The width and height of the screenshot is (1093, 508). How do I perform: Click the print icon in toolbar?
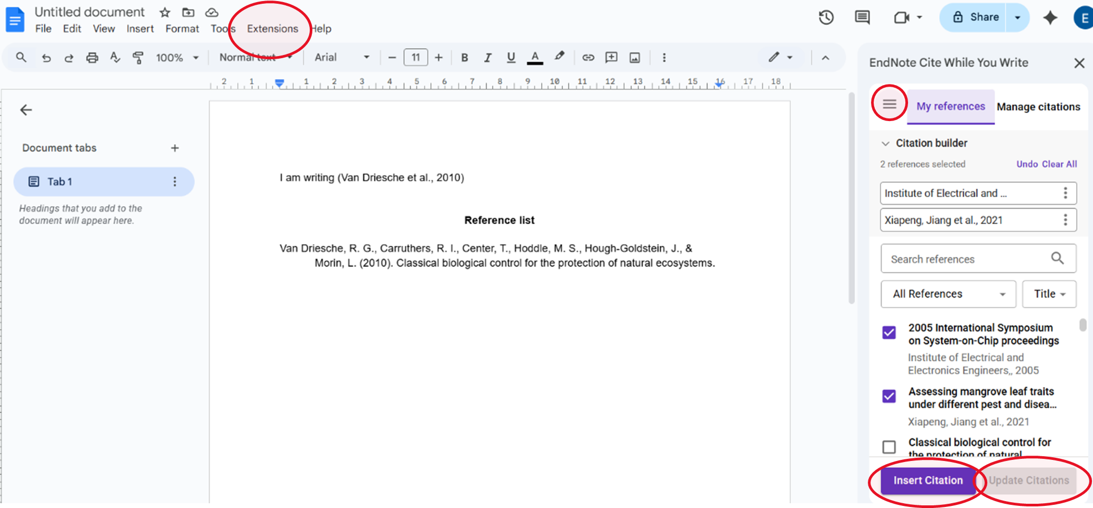92,58
